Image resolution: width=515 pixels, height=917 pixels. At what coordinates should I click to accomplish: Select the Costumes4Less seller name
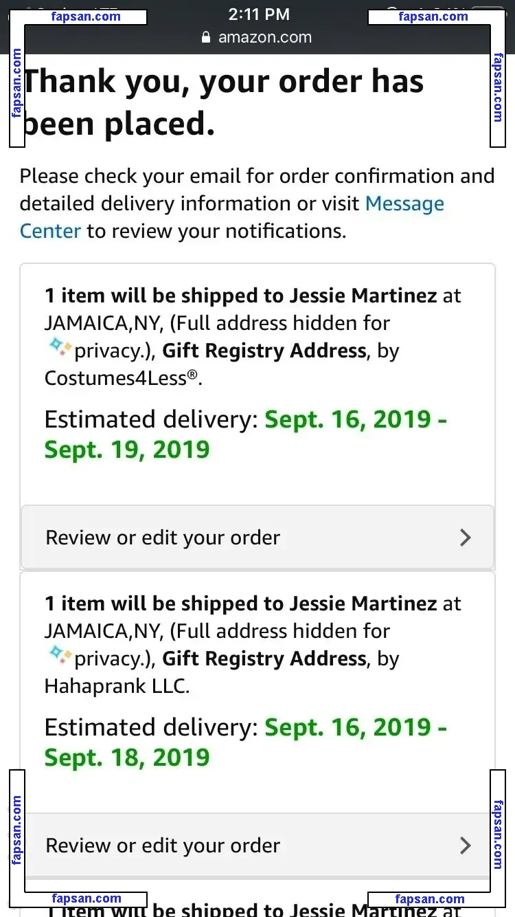coord(122,378)
